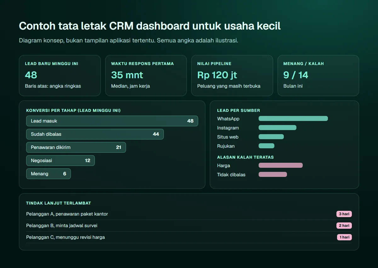Select the 'Penawaran dikirim' funnel bar
Viewport: 378px width, 268px height.
coord(76,147)
